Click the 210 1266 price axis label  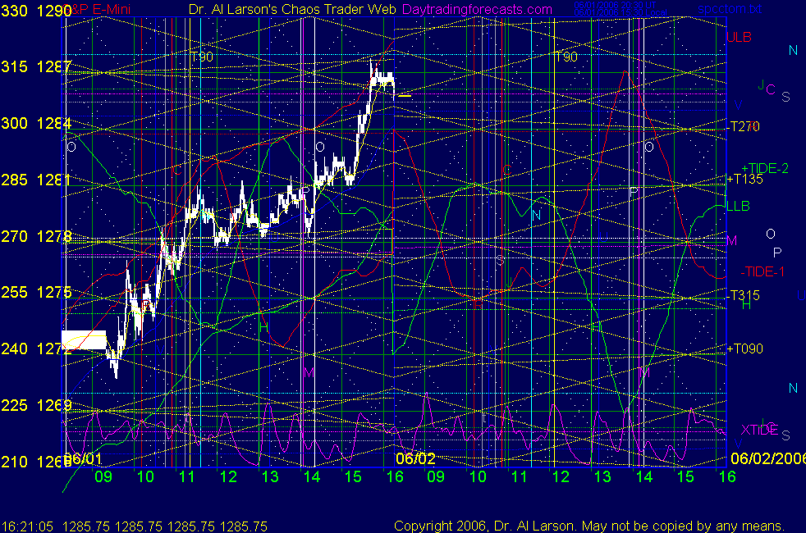tap(36, 462)
